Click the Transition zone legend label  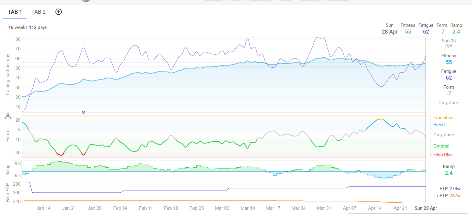click(x=443, y=118)
